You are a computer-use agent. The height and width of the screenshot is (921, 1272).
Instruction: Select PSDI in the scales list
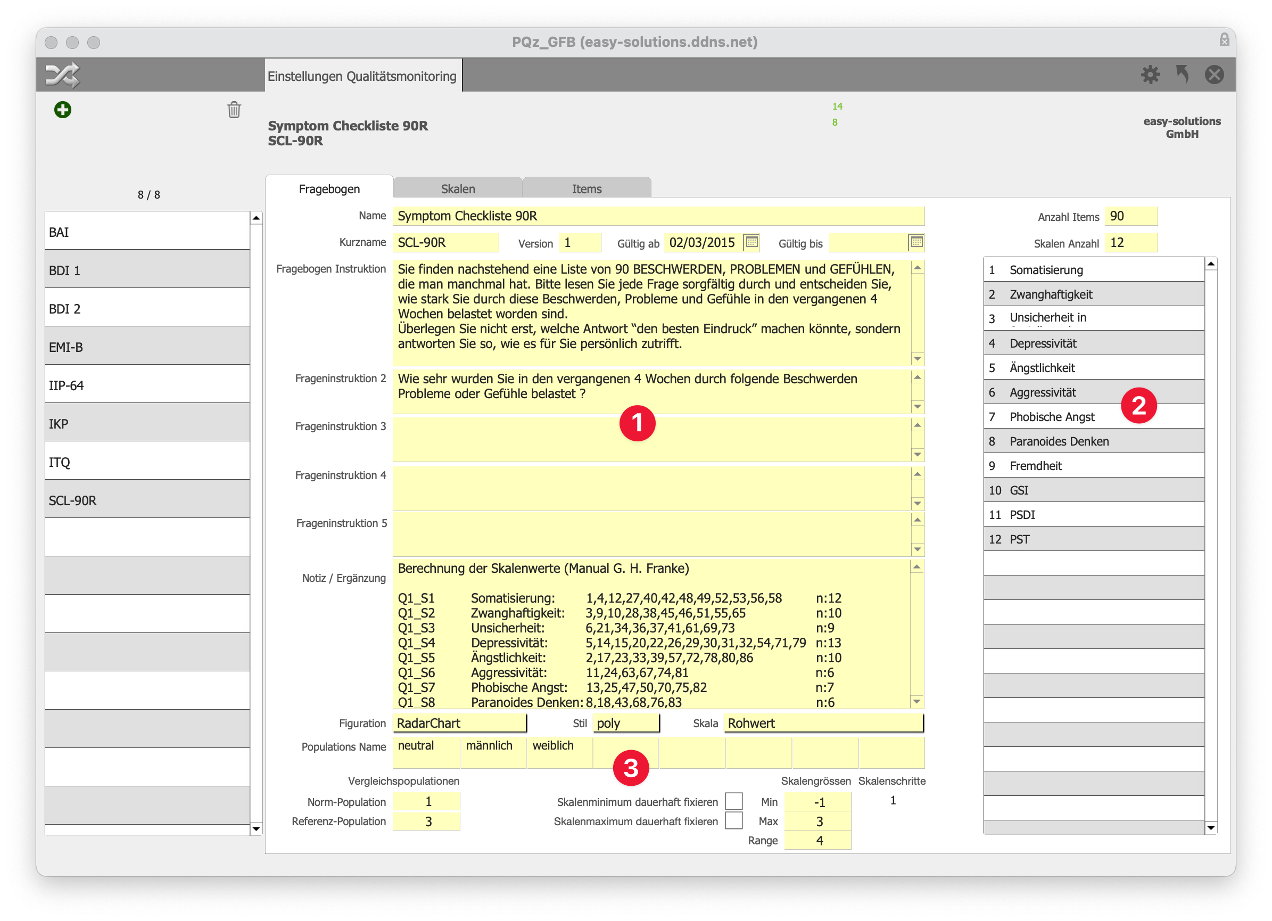coord(1094,514)
